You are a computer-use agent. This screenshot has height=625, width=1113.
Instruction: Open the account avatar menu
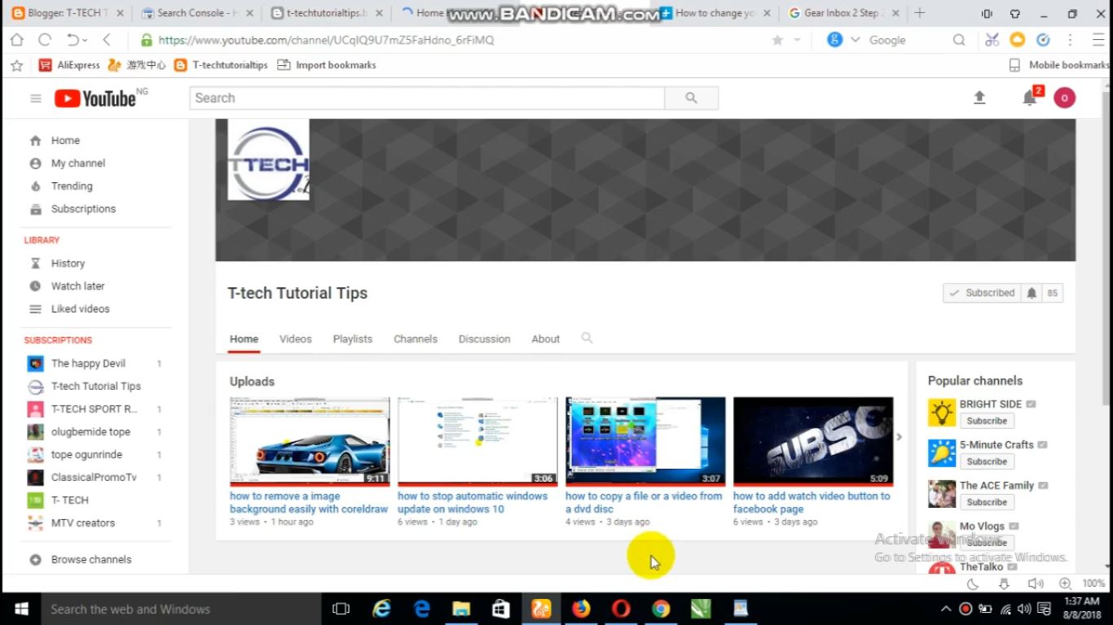tap(1064, 98)
